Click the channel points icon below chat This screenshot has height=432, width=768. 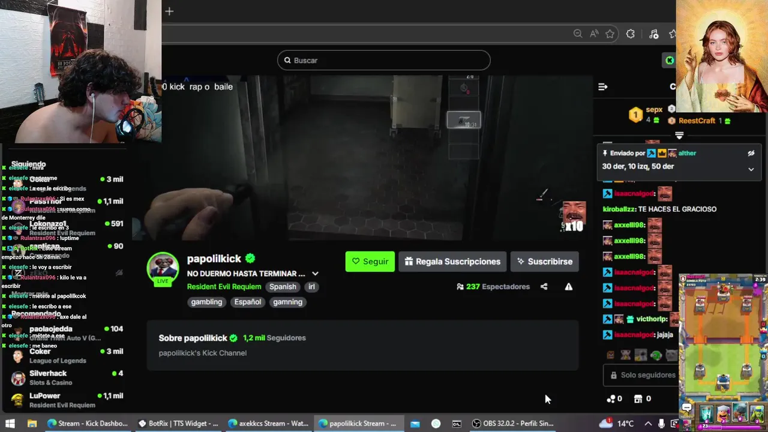coord(611,398)
